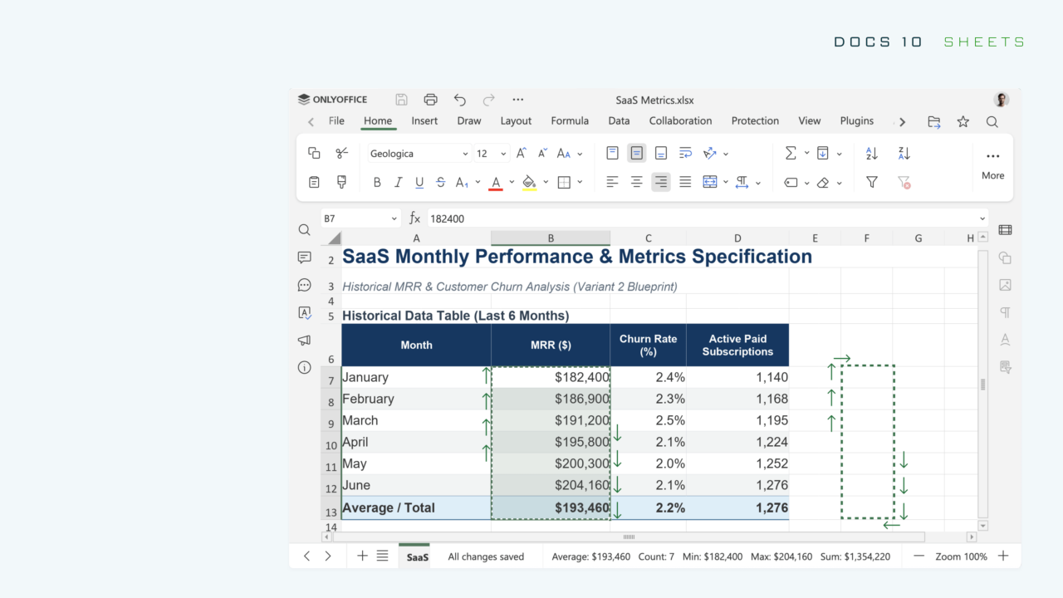
Task: Click the More toolbar button
Action: 992,164
